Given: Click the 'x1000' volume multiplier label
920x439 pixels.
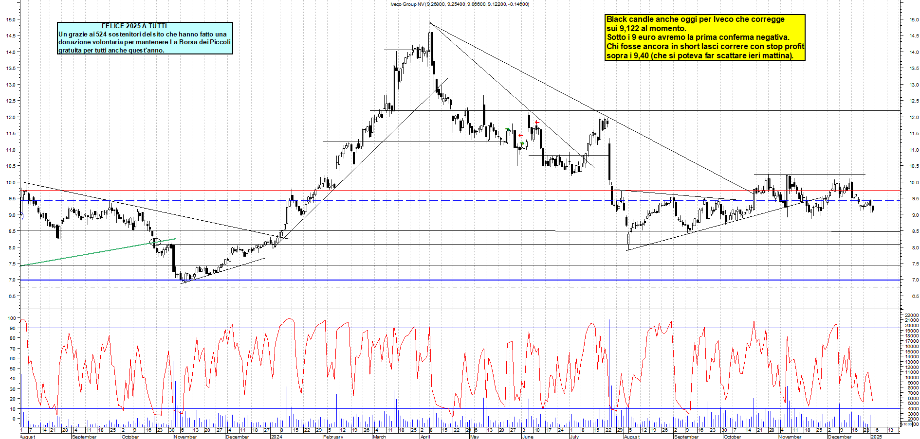Looking at the screenshot, I should coord(907,424).
